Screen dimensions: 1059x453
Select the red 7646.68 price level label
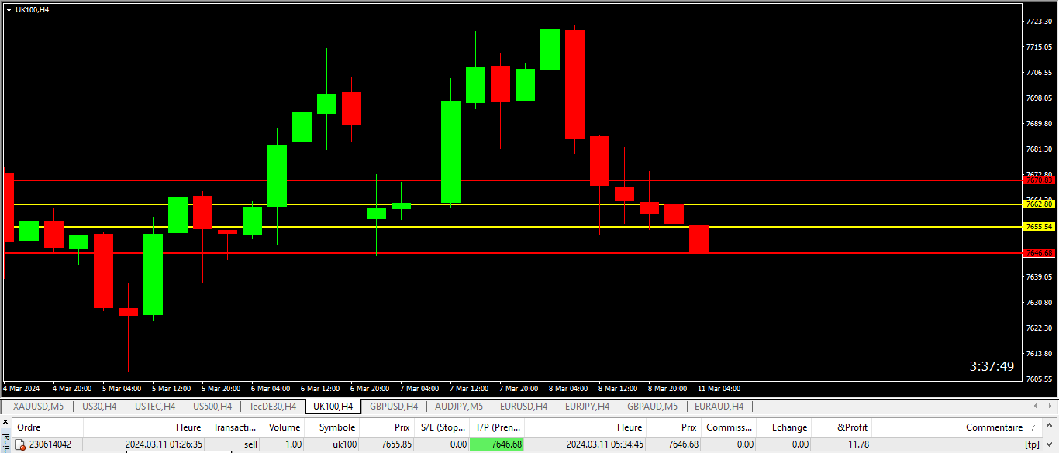[x=1039, y=253]
